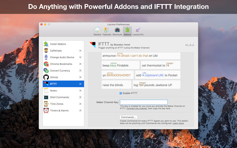Click the Install Addons puzzle magnifier icon

[x=46, y=44]
